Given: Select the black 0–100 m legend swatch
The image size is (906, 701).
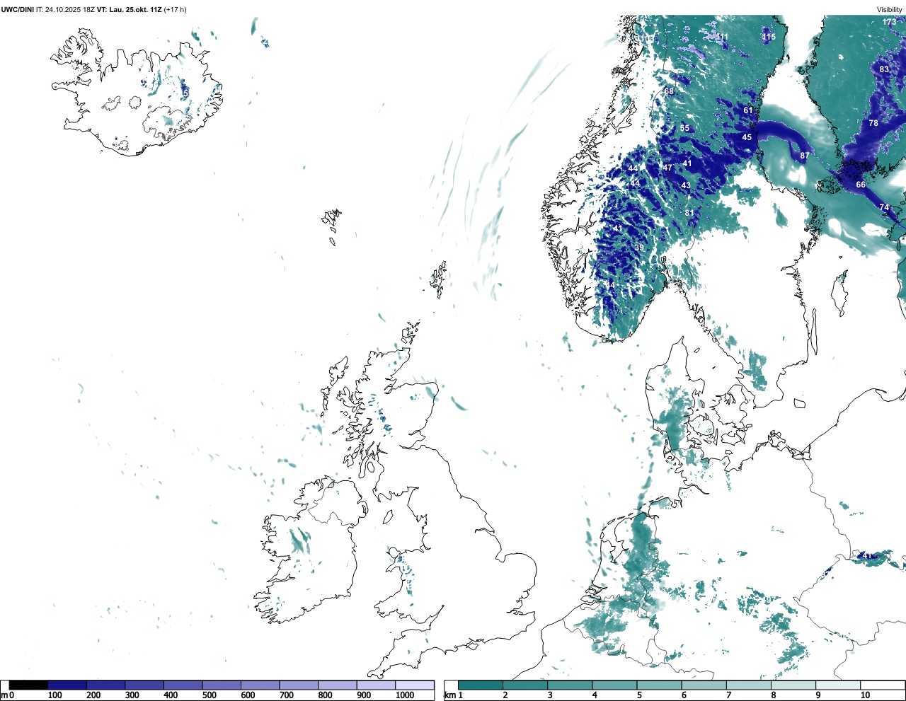Looking at the screenshot, I should pyautogui.click(x=28, y=685).
